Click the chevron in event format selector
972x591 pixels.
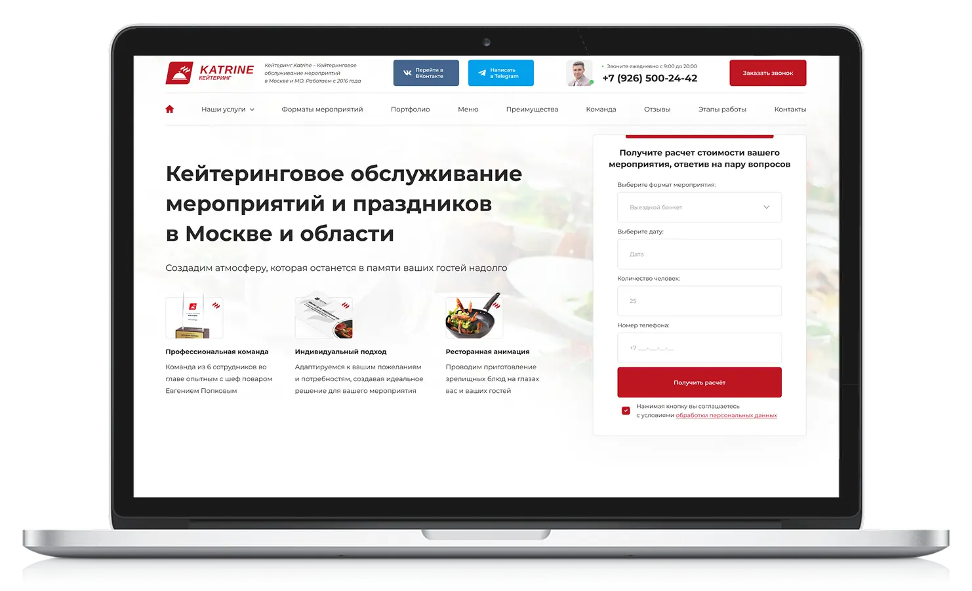(x=766, y=207)
